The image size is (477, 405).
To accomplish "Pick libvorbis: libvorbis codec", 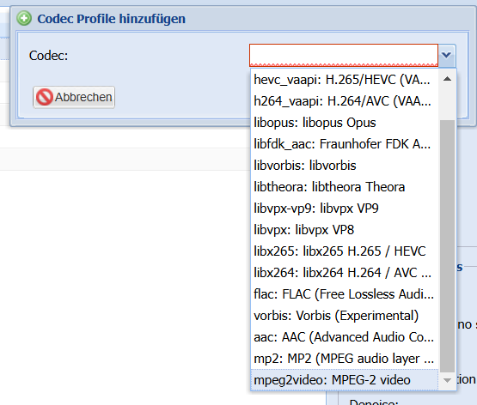I will coord(345,166).
